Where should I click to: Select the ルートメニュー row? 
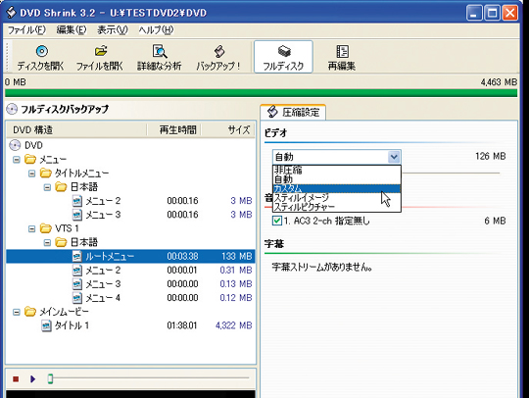(130, 256)
